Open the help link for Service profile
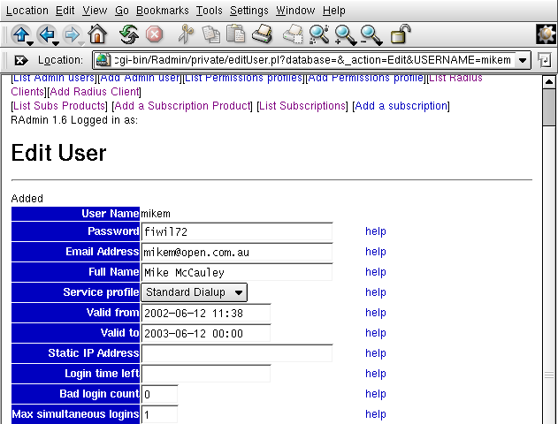Viewport: 558px width, 424px height. click(376, 292)
